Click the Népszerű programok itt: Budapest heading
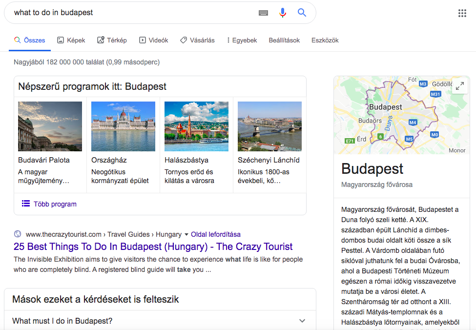The width and height of the screenshot is (476, 330). click(x=92, y=86)
